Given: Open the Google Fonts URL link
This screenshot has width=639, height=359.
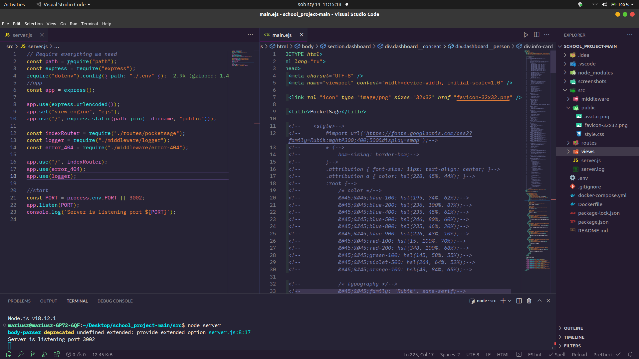Looking at the screenshot, I should point(419,133).
